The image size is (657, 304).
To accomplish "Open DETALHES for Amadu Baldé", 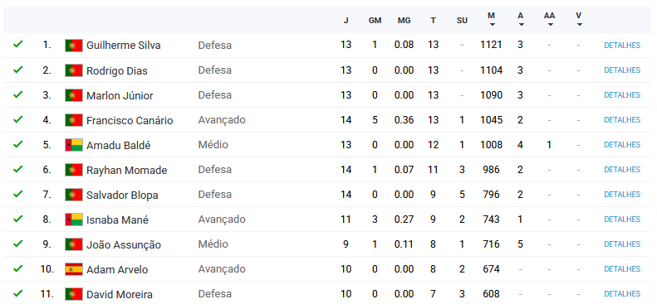I will tap(622, 145).
